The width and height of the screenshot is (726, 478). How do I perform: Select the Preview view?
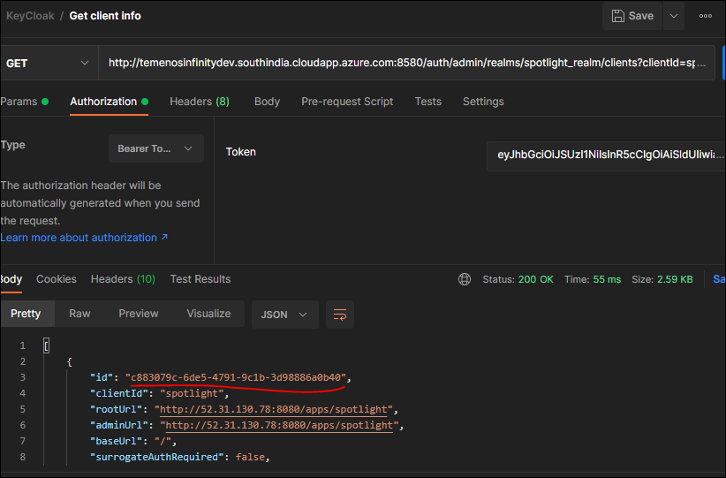tap(138, 314)
